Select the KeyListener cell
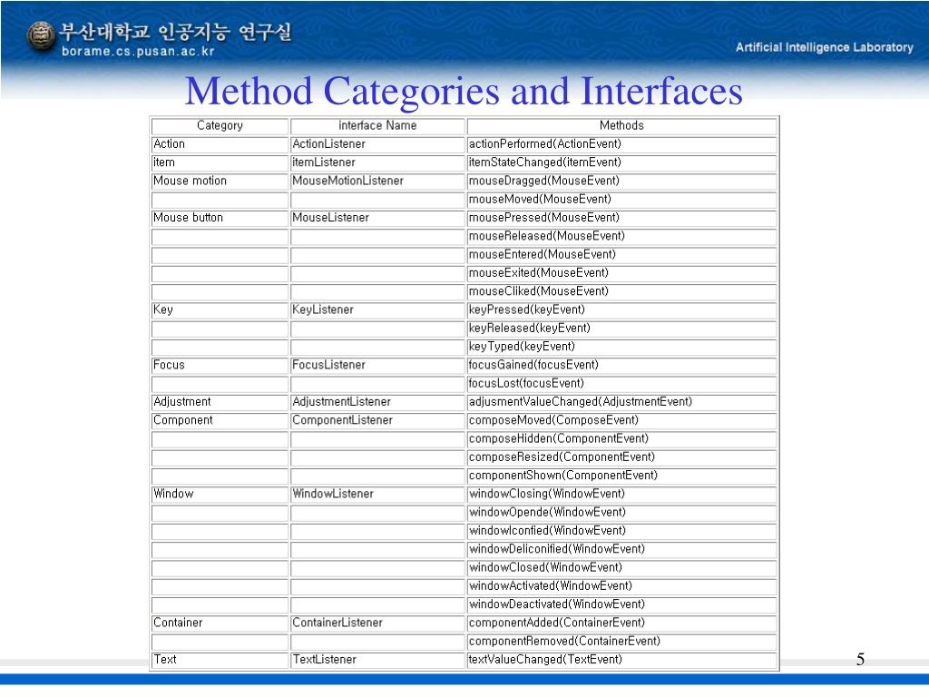The height and width of the screenshot is (697, 929). click(377, 310)
